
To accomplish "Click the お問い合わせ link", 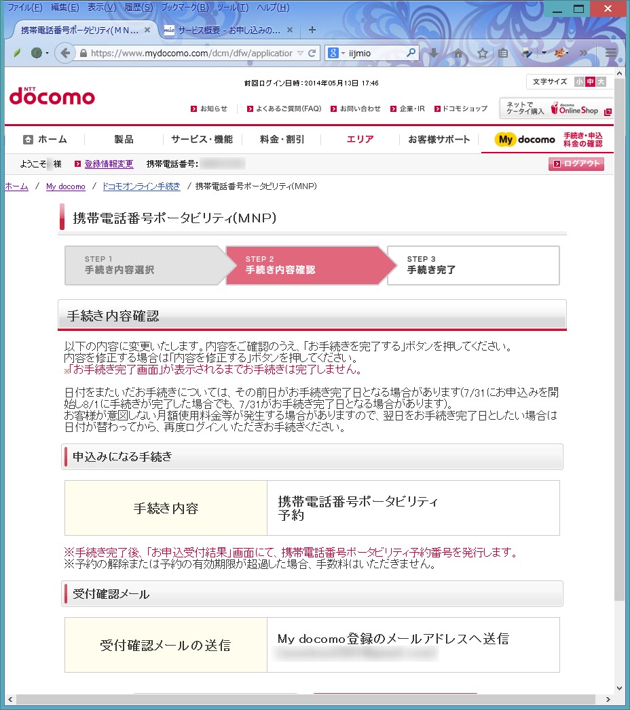I will 356,109.
